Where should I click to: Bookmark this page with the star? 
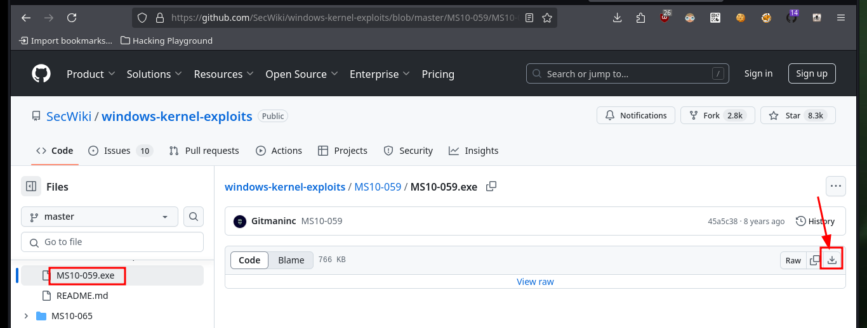(546, 18)
